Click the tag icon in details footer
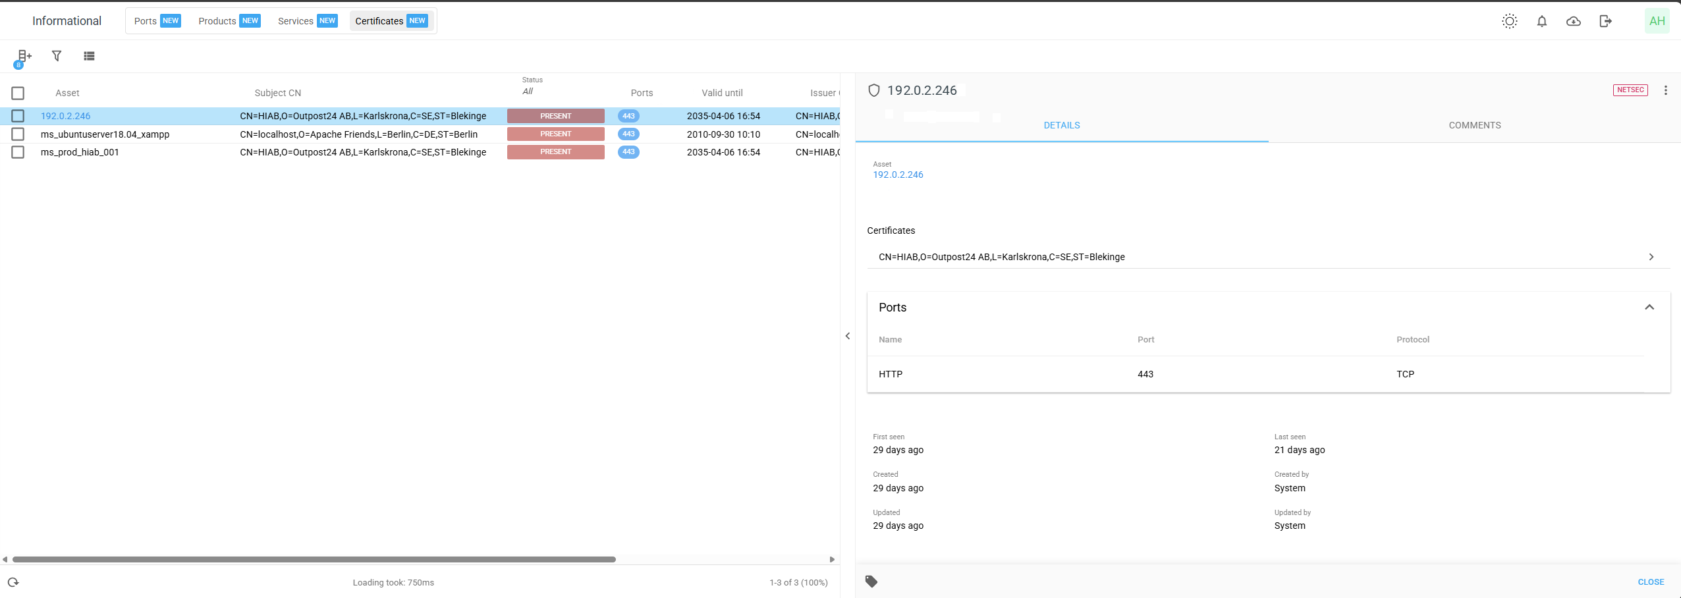The width and height of the screenshot is (1681, 598). click(x=871, y=582)
